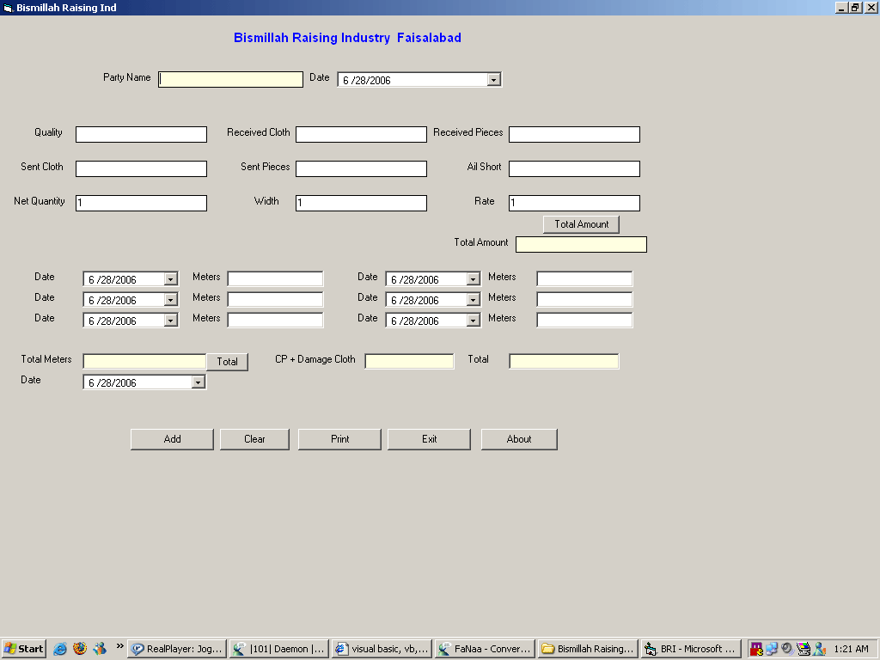Switch to BRI - Microsoft taskbar window

point(690,649)
